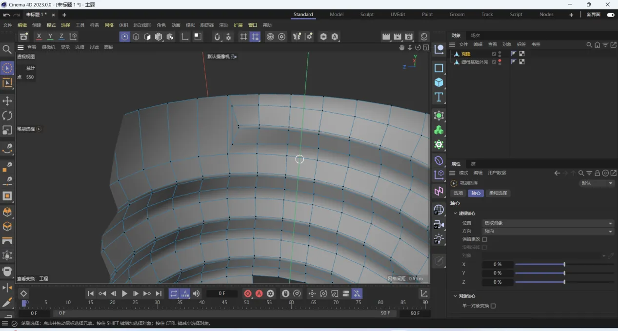Open the 方向 dropdown showing 轴向

click(547, 231)
